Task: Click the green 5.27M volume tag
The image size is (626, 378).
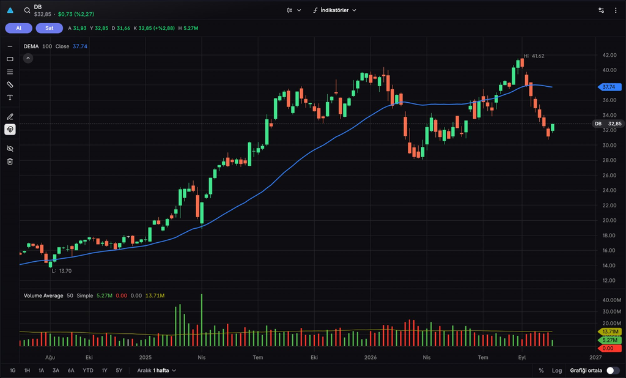Action: point(609,340)
